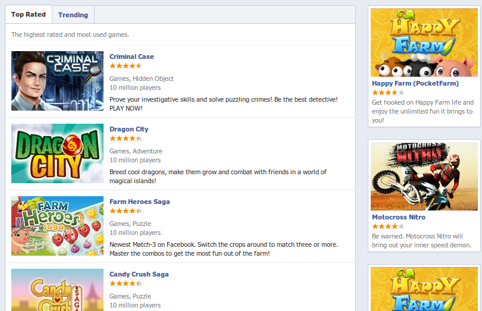Open the Dragon City game thumbnail

tap(58, 153)
